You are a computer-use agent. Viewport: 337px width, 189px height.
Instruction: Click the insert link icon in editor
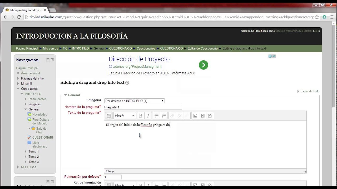(172, 115)
